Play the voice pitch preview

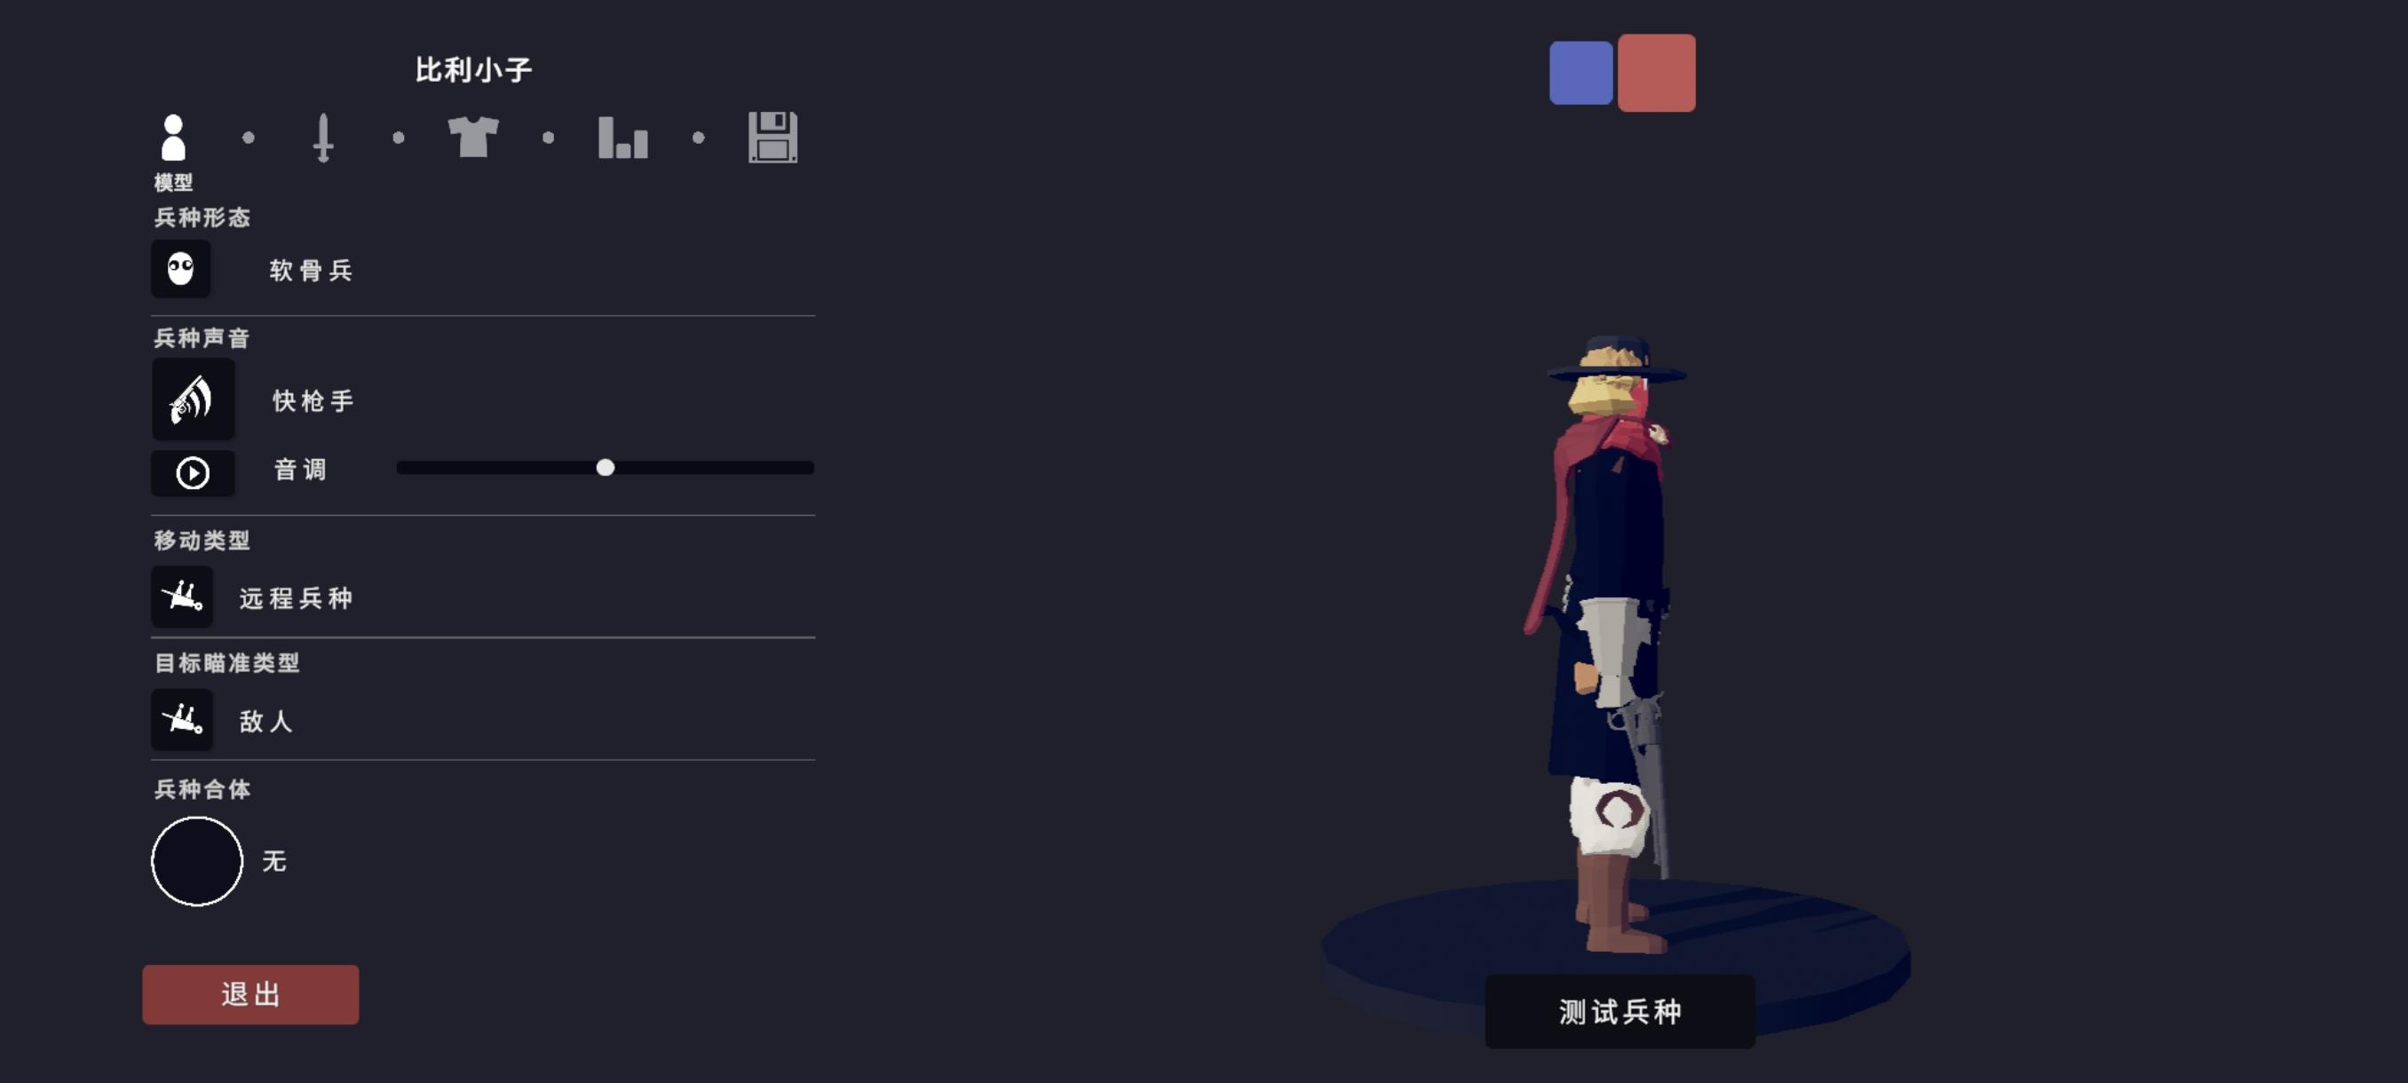click(194, 474)
